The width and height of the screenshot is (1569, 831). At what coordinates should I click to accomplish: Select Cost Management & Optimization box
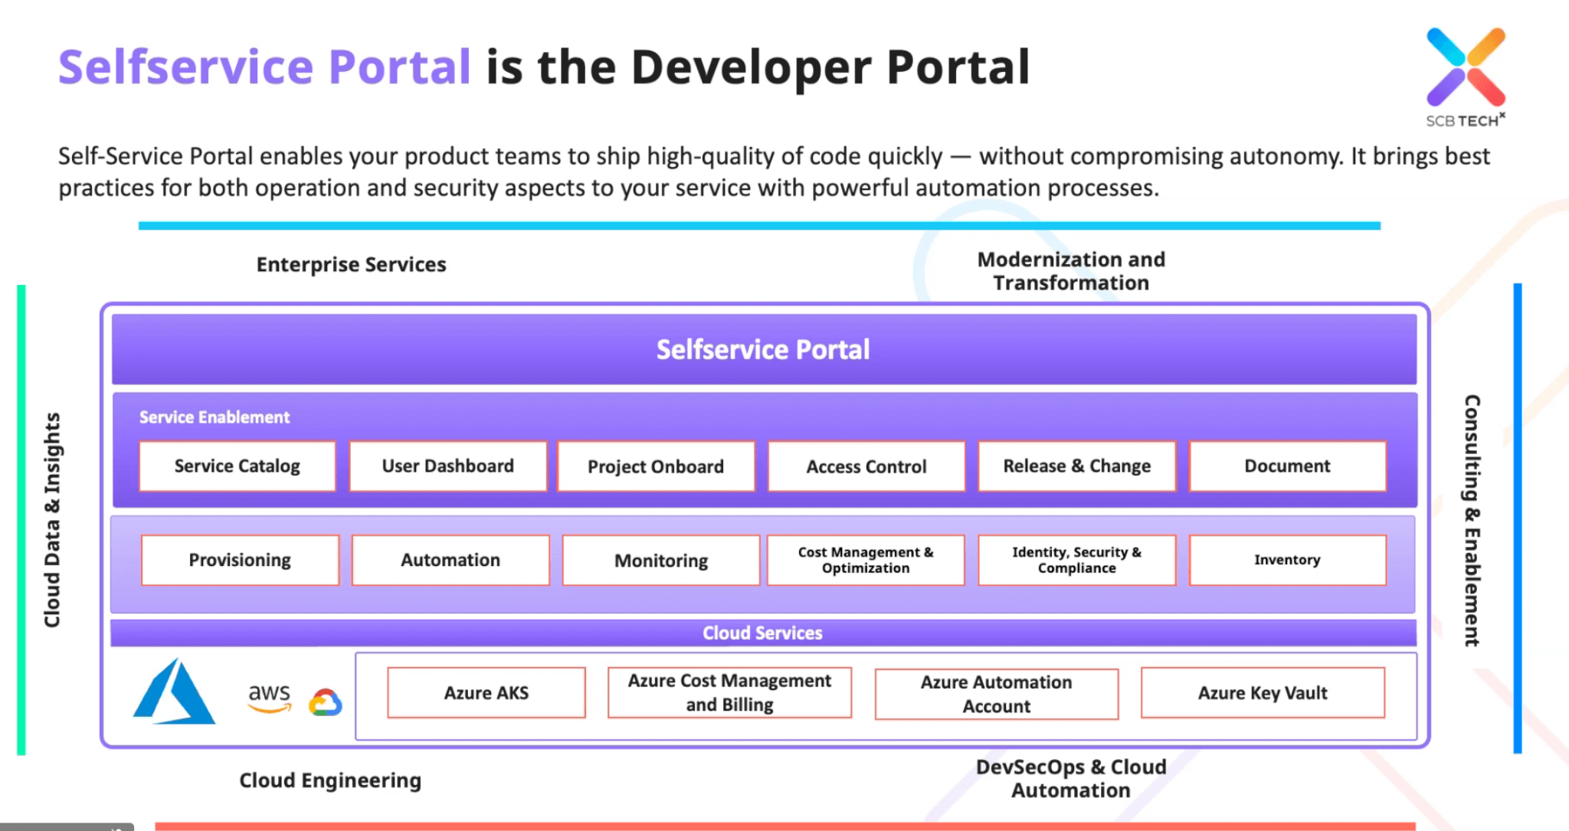pyautogui.click(x=866, y=560)
